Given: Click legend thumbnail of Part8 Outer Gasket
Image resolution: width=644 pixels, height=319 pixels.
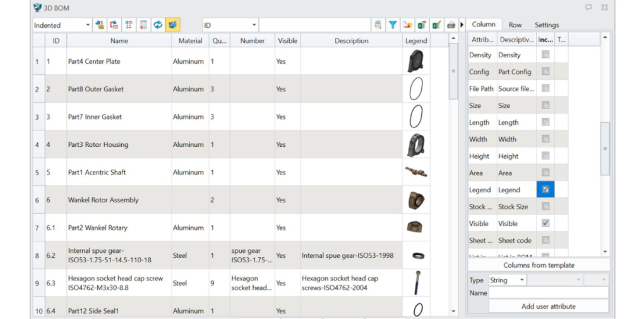Looking at the screenshot, I should (x=416, y=89).
